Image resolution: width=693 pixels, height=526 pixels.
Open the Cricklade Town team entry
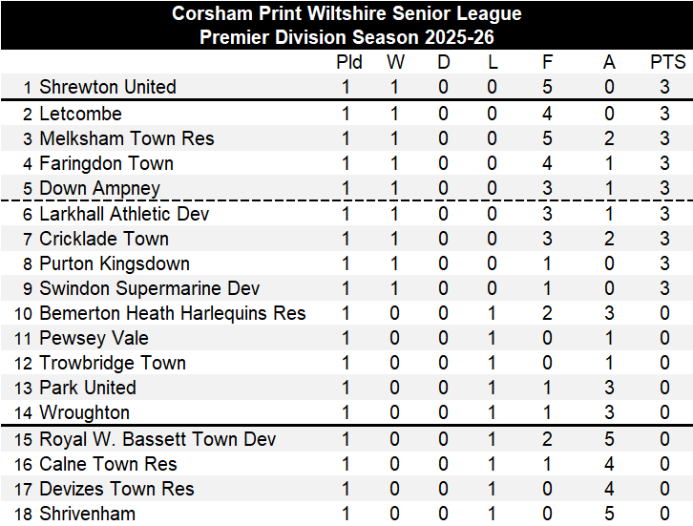[103, 239]
